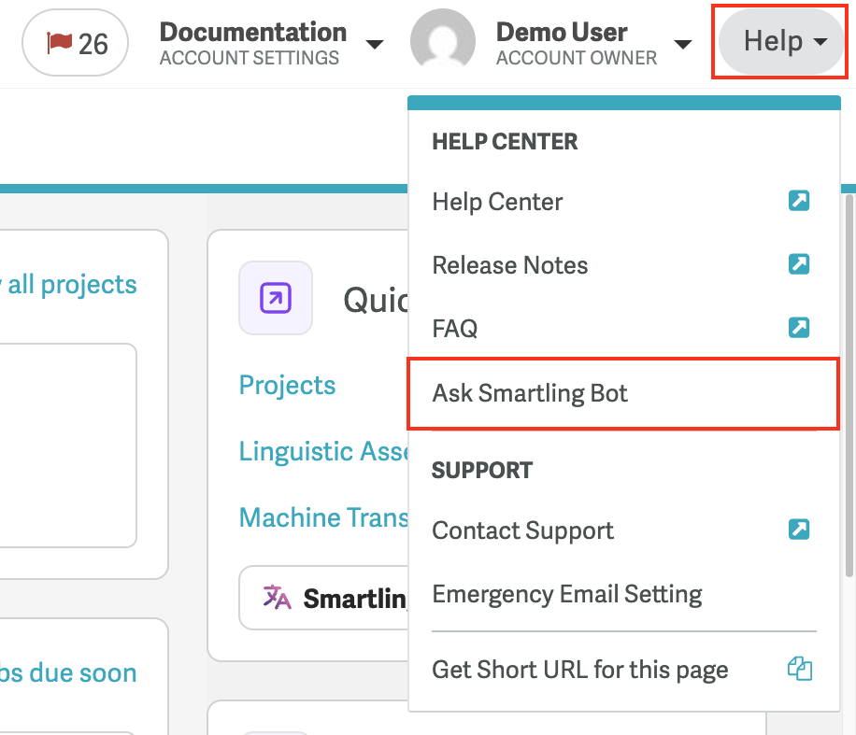The width and height of the screenshot is (856, 735).
Task: Click external link icon beside Contact Support
Action: coord(799,530)
